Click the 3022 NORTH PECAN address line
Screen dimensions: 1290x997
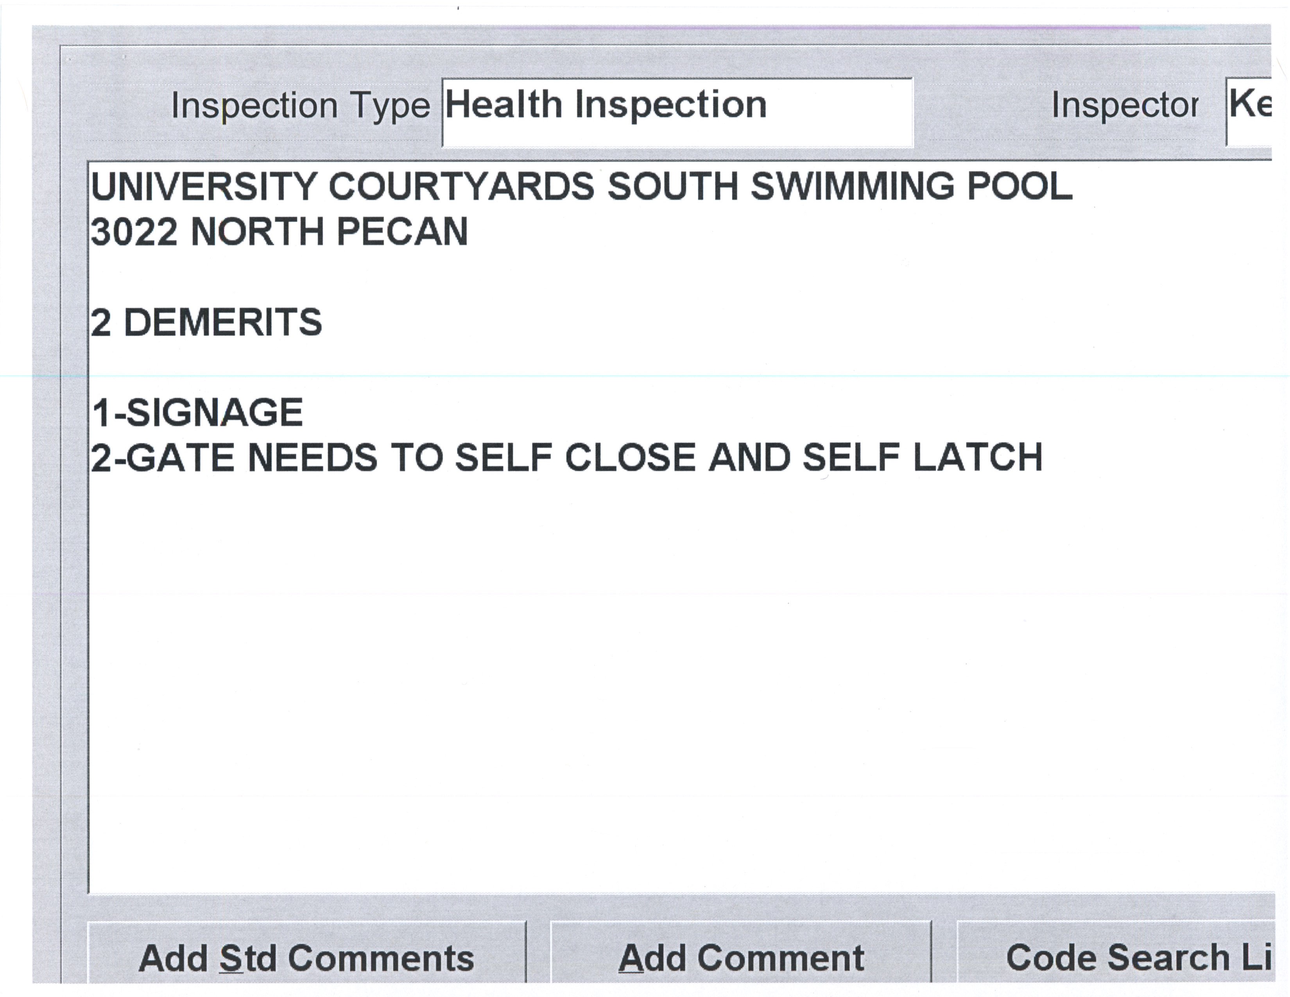pyautogui.click(x=279, y=231)
